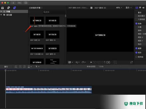The width and height of the screenshot is (146, 109).
Task: Click the 360° 渐变 3D title label
Action: click(35, 40)
